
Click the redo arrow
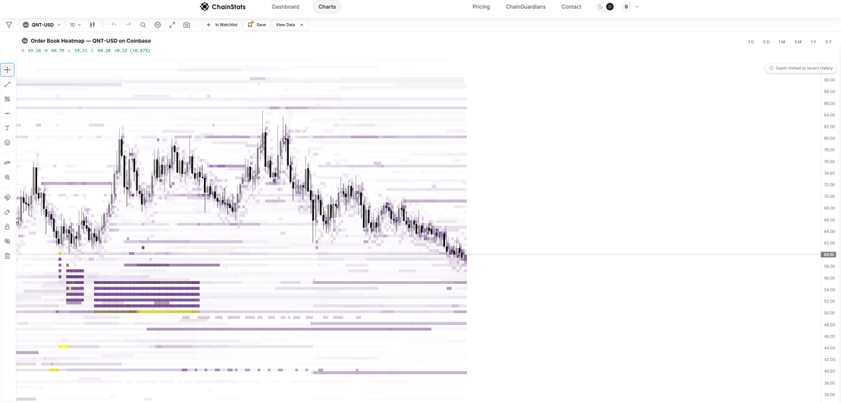point(128,25)
